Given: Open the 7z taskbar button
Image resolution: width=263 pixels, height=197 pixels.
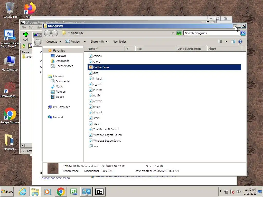Looking at the screenshot, I should pos(99,192).
